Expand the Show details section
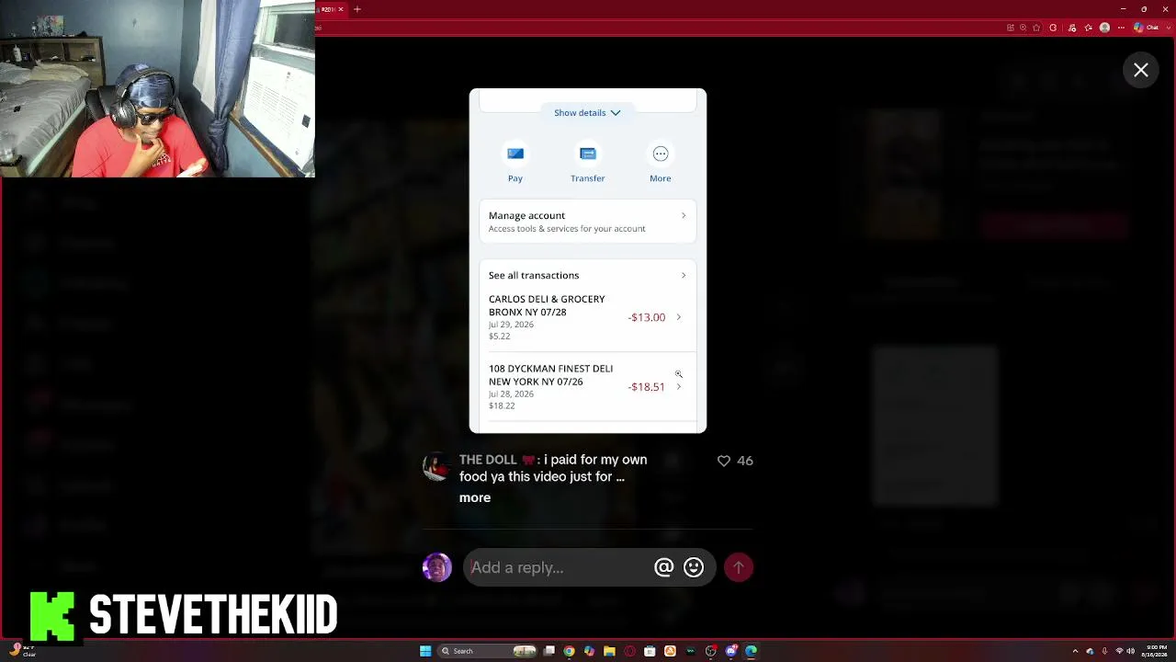This screenshot has height=662, width=1176. pos(587,112)
